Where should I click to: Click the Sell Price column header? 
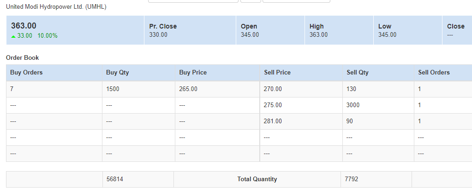coord(277,73)
